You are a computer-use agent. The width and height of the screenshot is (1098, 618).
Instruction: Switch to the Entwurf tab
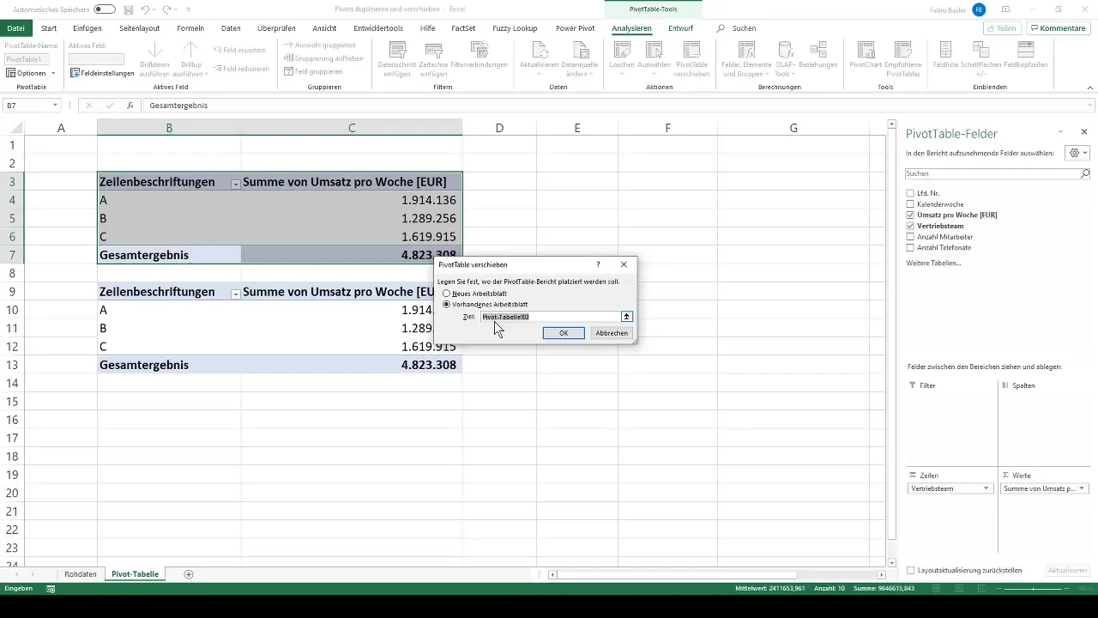click(x=680, y=28)
